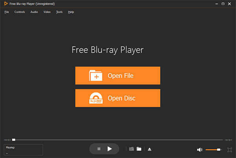The height and width of the screenshot is (158, 236).
Task: Open the Tools menu
Action: (59, 12)
